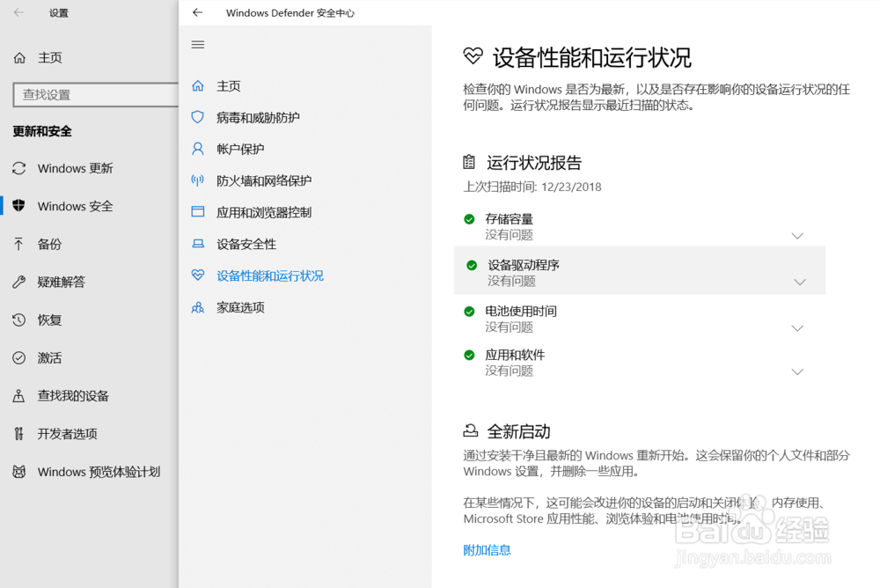
Task: Click the 应用和浏览器控制 window icon
Action: click(197, 212)
